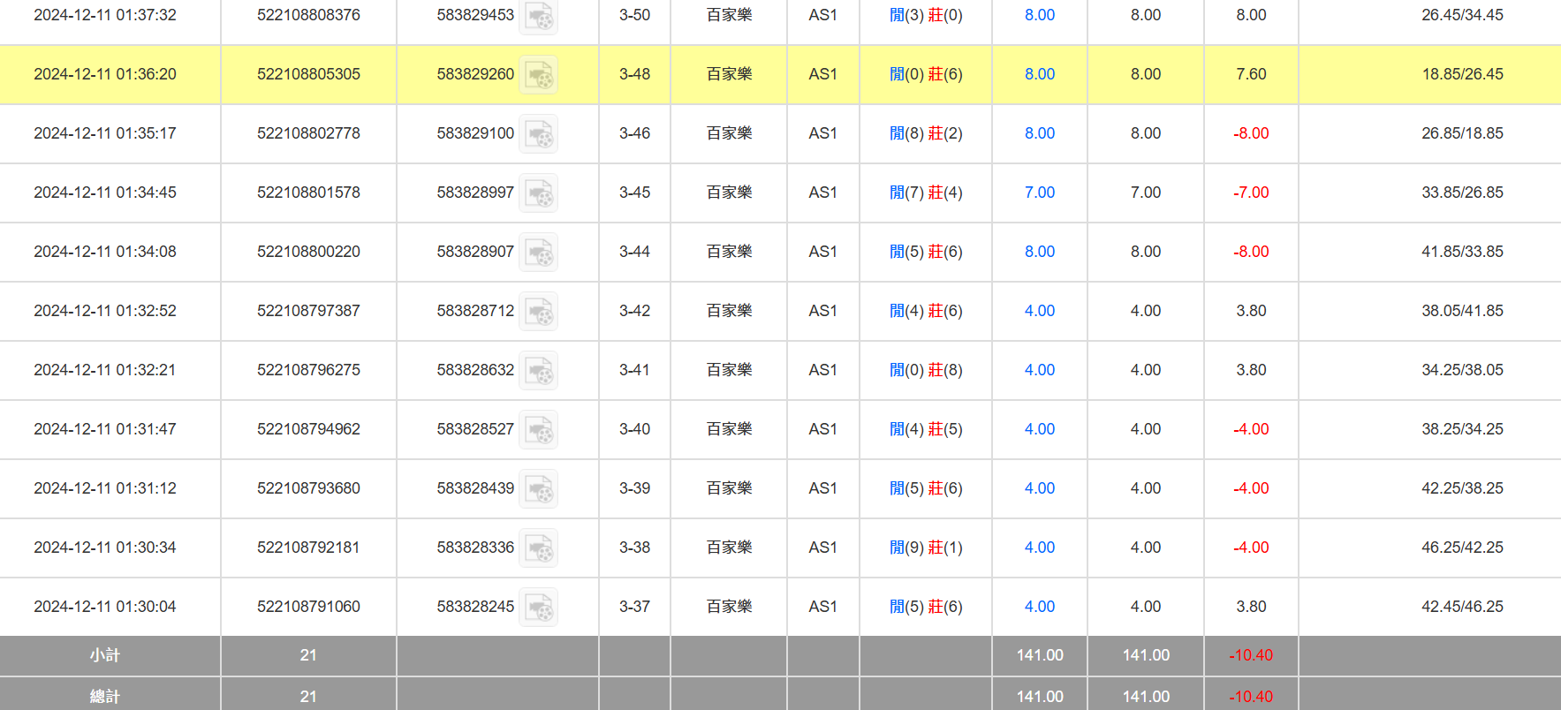Click the 小計 subtotal row label
The image size is (1561, 710).
click(105, 655)
